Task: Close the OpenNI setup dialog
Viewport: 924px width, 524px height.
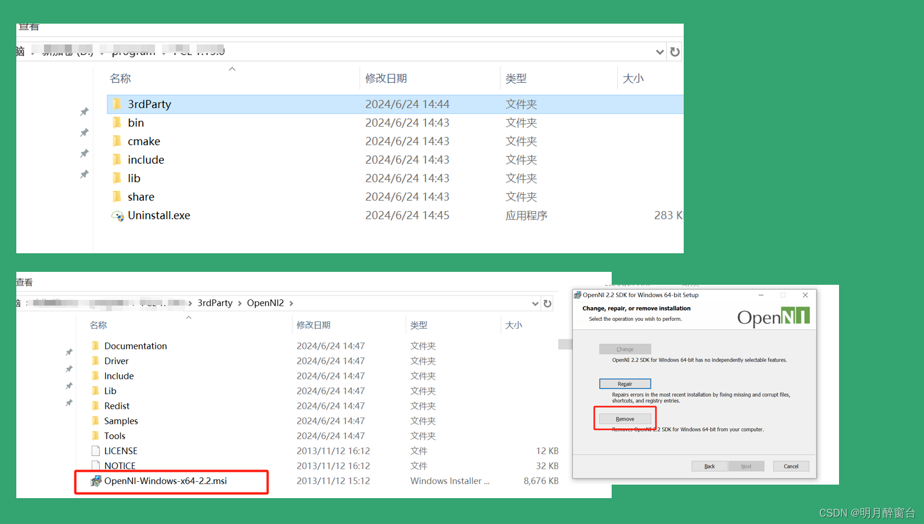Action: 805,295
